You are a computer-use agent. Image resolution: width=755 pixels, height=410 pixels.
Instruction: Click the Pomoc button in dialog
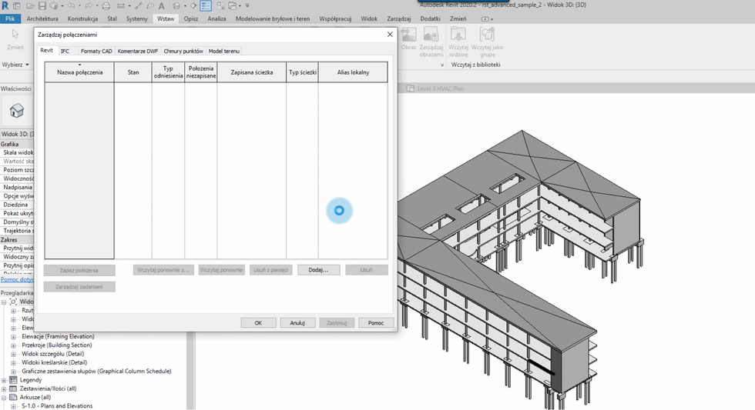tap(376, 323)
